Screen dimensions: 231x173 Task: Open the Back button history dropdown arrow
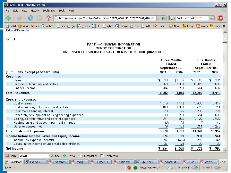(x=14, y=18)
